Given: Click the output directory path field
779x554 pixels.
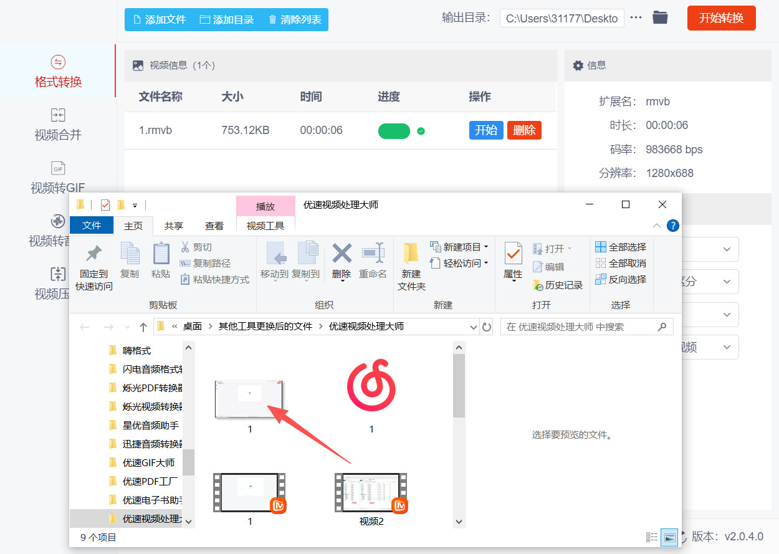Looking at the screenshot, I should click(562, 18).
